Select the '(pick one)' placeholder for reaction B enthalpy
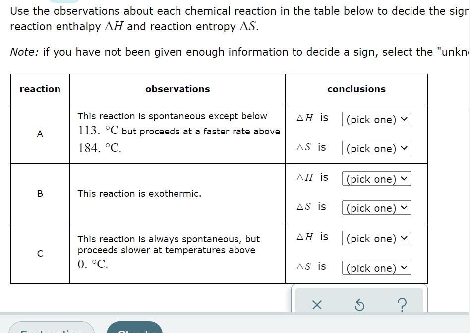Screen dimensions: 470x333 click(371, 179)
